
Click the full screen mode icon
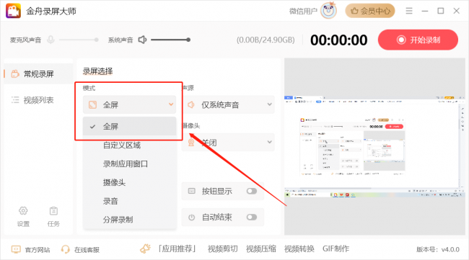coord(93,104)
